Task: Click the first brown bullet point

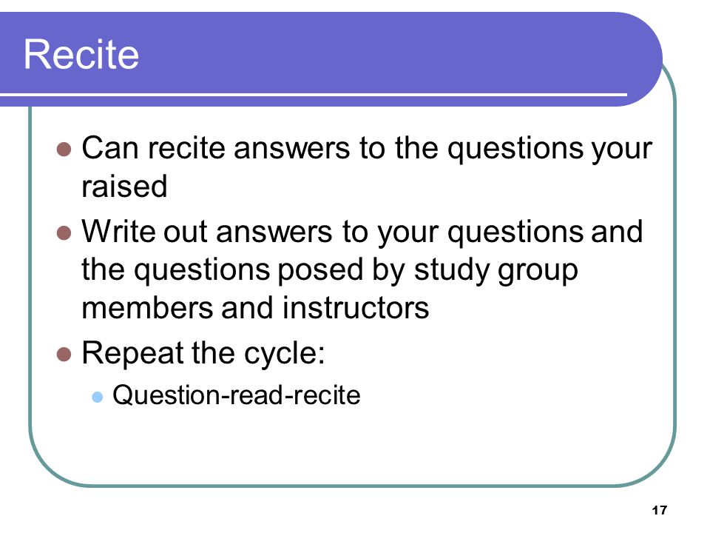Action: click(x=64, y=150)
